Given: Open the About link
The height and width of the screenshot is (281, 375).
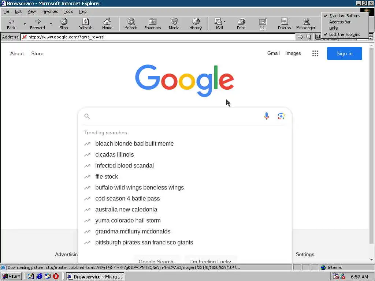Looking at the screenshot, I should [x=17, y=53].
